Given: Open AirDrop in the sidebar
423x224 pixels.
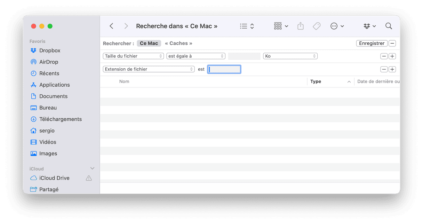Looking at the screenshot, I should (49, 62).
